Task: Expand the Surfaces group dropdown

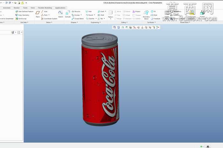Action: pos(151,22)
